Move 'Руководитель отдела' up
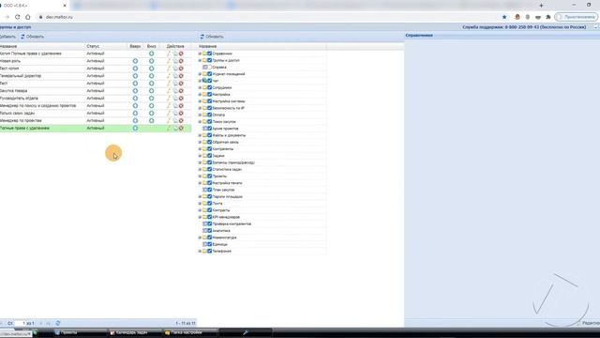This screenshot has width=600, height=338. click(135, 98)
